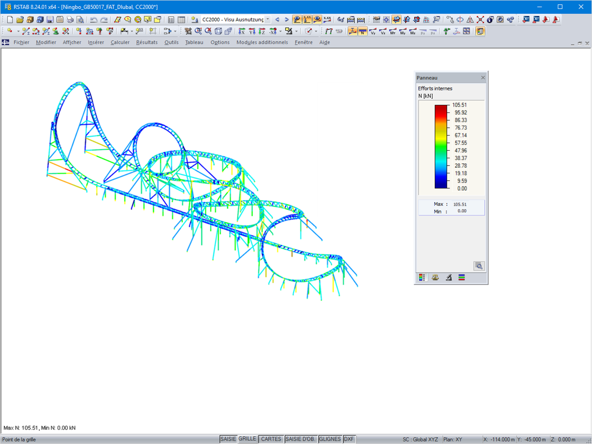Open the info icon in toolbar
The height and width of the screenshot is (444, 592).
[x=490, y=19]
